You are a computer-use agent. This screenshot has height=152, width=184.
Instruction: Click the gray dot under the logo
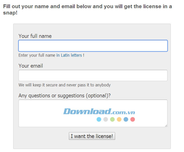click(105, 119)
